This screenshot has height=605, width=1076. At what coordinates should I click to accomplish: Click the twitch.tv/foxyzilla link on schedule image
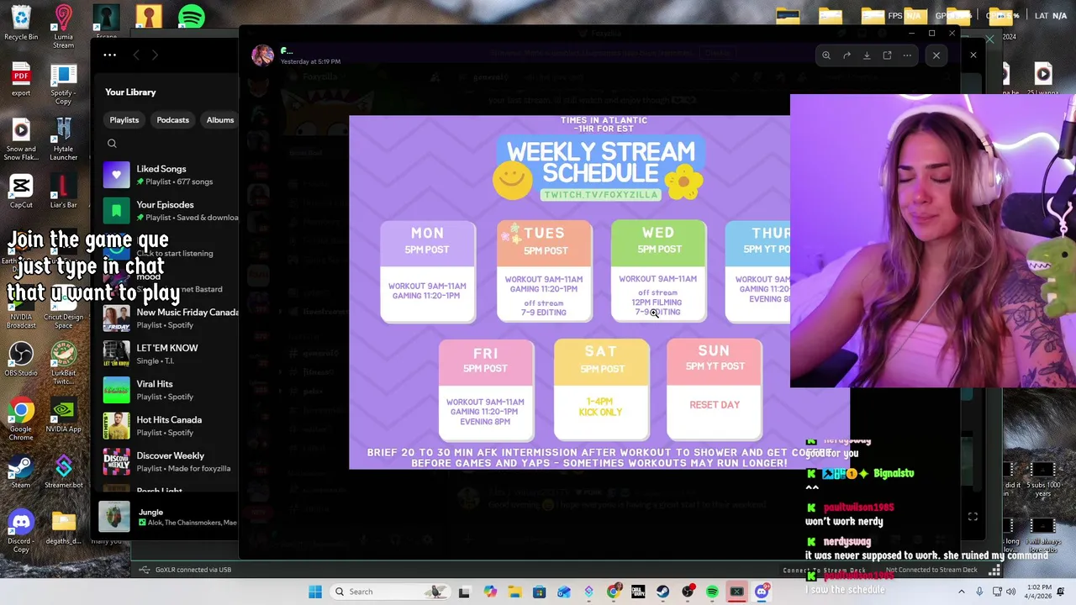pos(600,195)
